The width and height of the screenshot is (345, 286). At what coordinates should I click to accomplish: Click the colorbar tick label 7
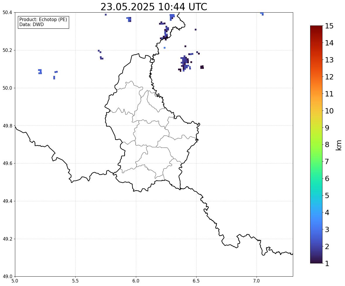pyautogui.click(x=327, y=161)
